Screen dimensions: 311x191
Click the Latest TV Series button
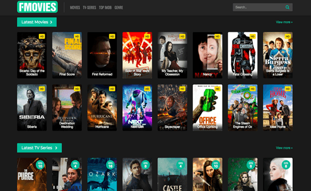coord(39,147)
